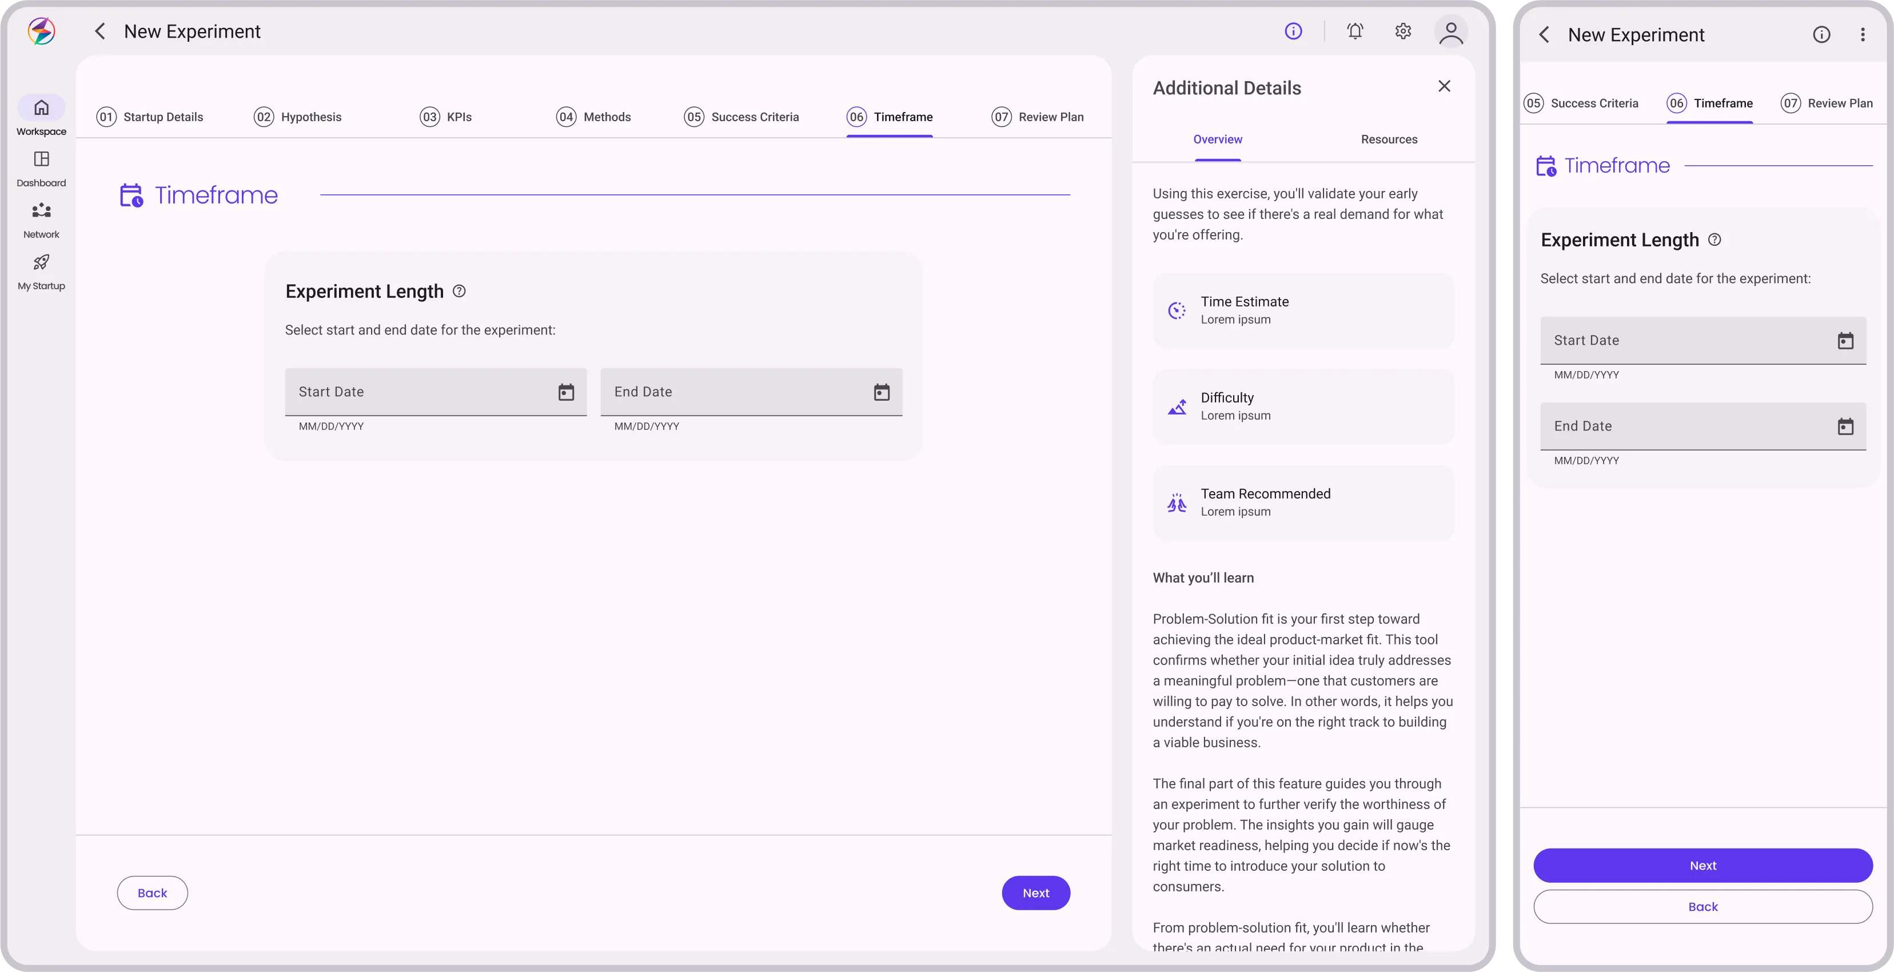This screenshot has width=1894, height=972.
Task: Click the Time Estimate card
Action: click(1303, 309)
